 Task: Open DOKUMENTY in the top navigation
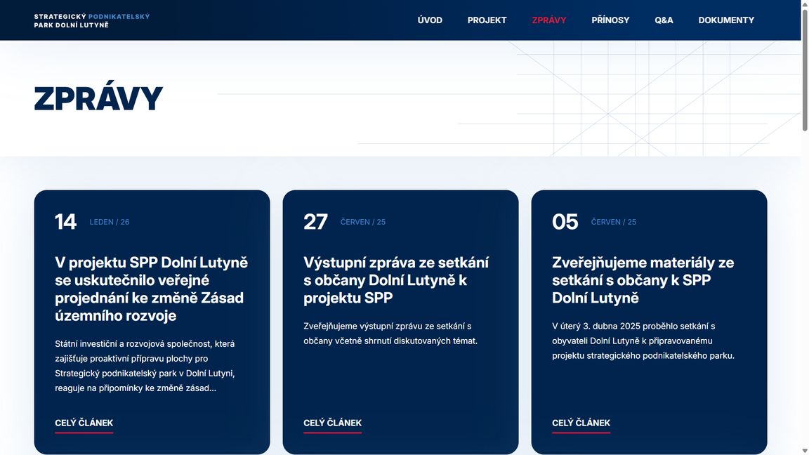(726, 20)
